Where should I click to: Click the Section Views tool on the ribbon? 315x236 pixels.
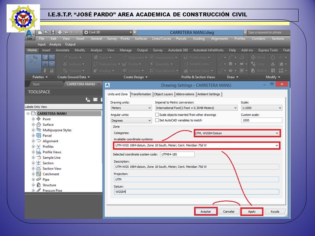(198, 71)
